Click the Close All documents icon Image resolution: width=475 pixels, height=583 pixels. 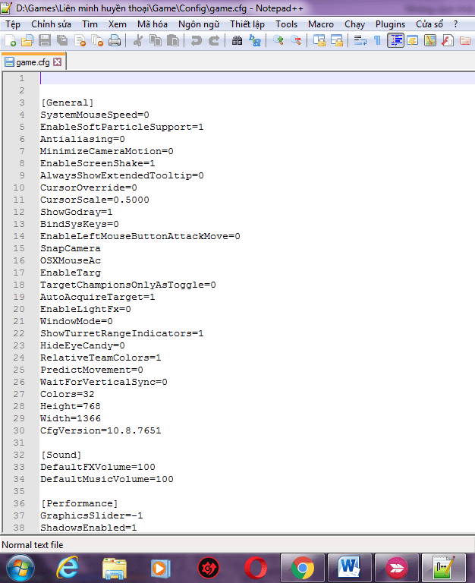pos(97,40)
